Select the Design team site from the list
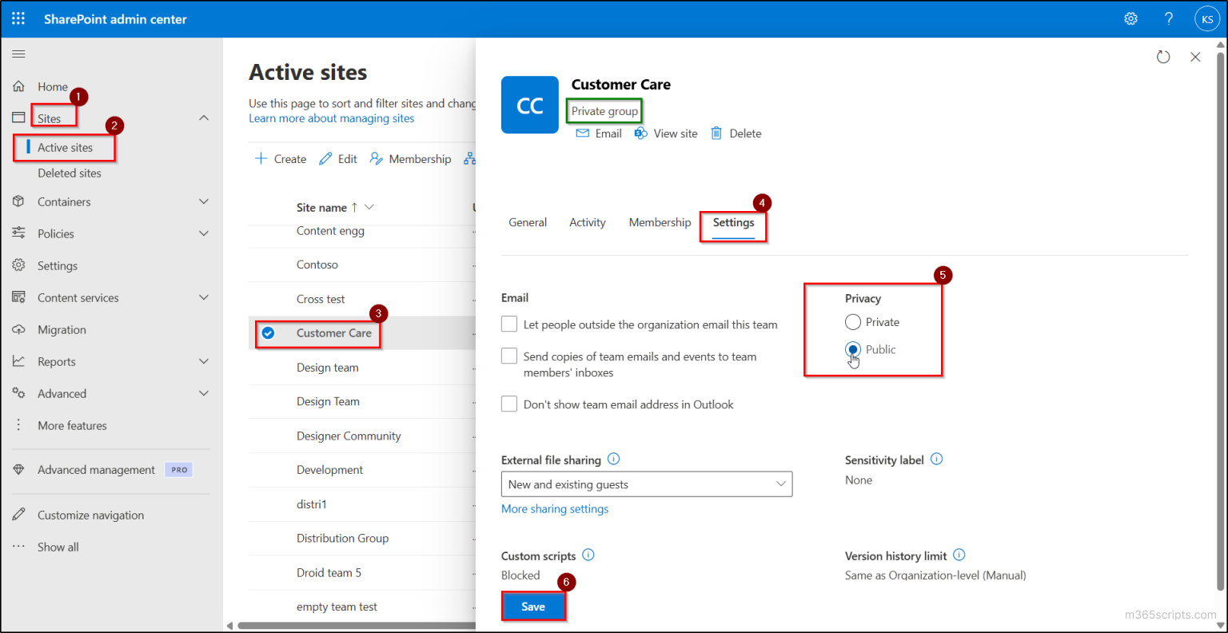1228x633 pixels. pyautogui.click(x=328, y=367)
